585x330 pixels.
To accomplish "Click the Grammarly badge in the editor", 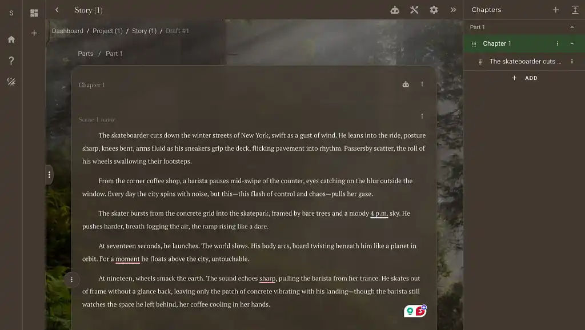I will [415, 311].
